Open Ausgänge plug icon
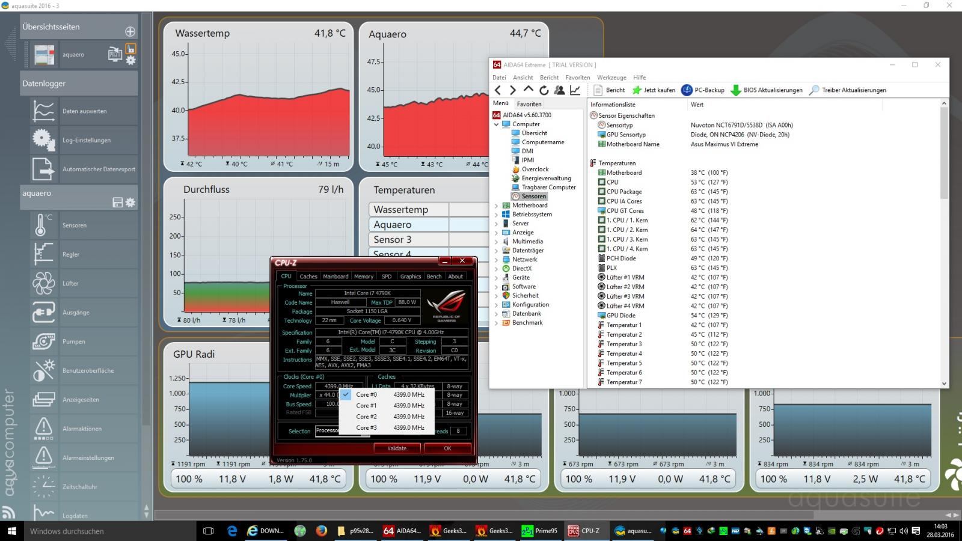The width and height of the screenshot is (962, 541). [x=43, y=312]
